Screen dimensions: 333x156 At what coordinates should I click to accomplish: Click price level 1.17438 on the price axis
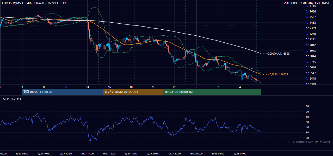(311, 23)
